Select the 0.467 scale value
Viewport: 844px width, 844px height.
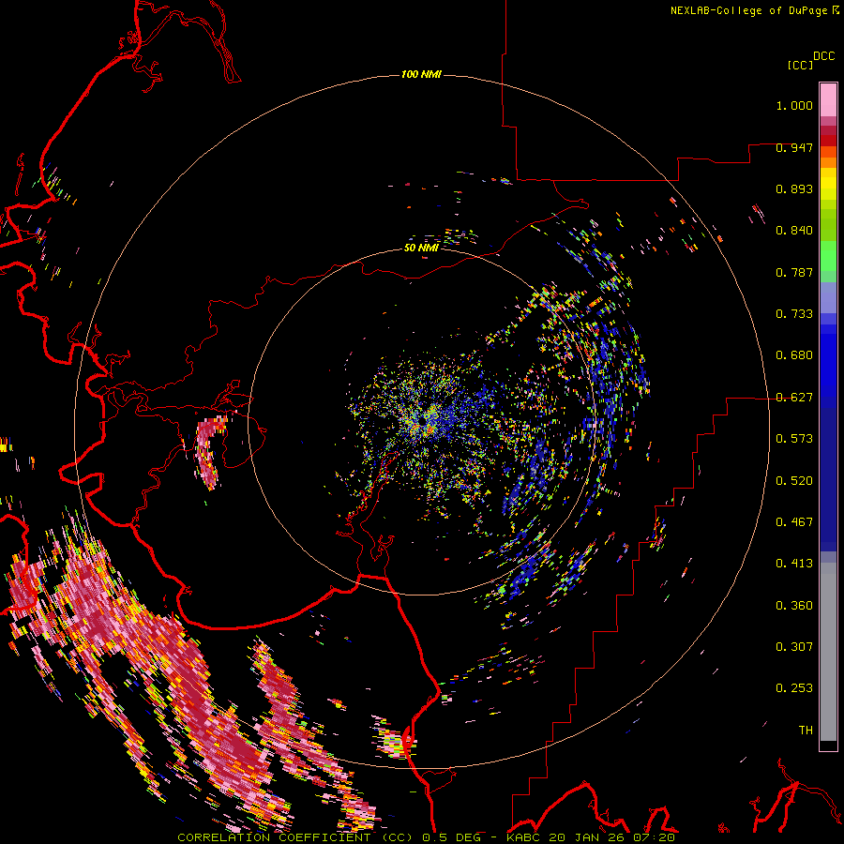coord(794,522)
